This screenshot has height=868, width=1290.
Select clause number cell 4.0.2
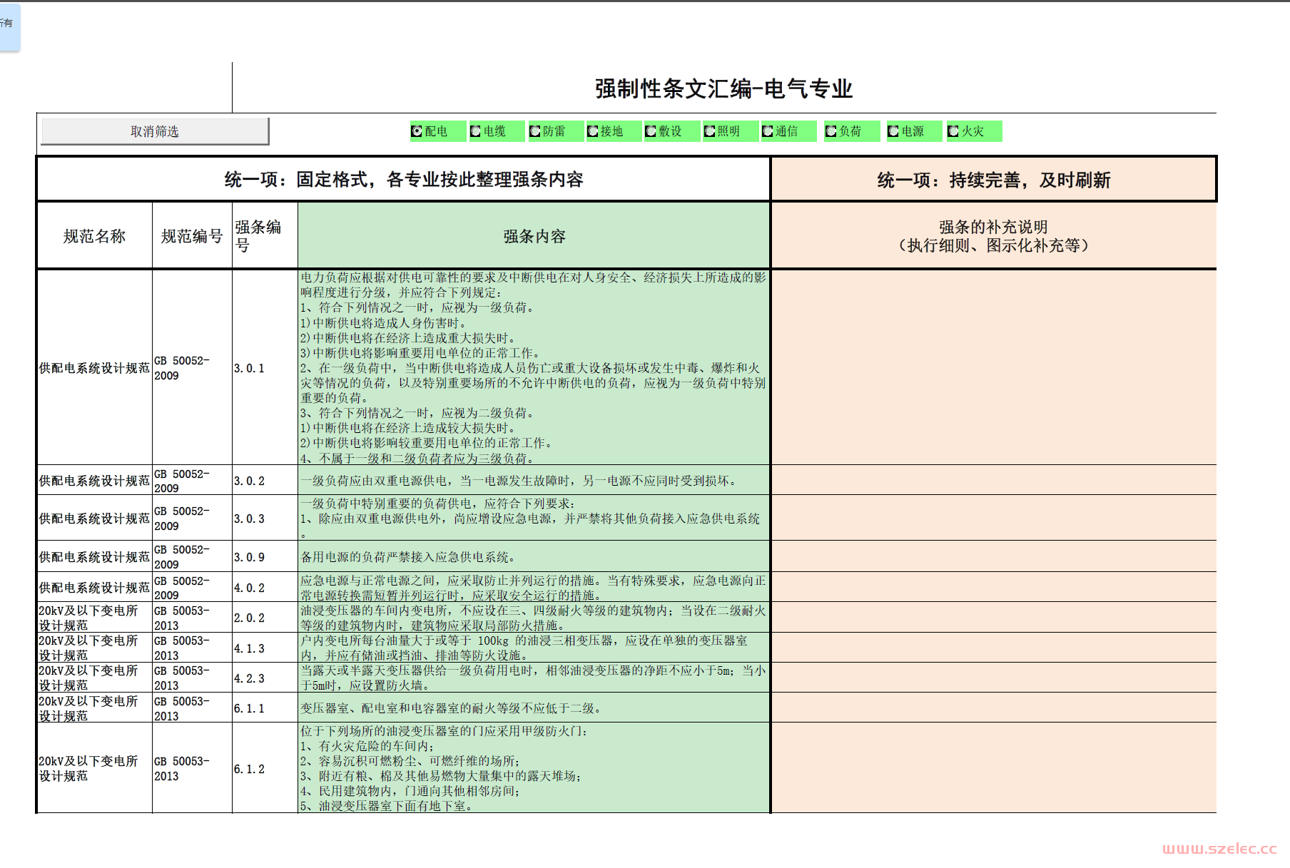(x=265, y=588)
